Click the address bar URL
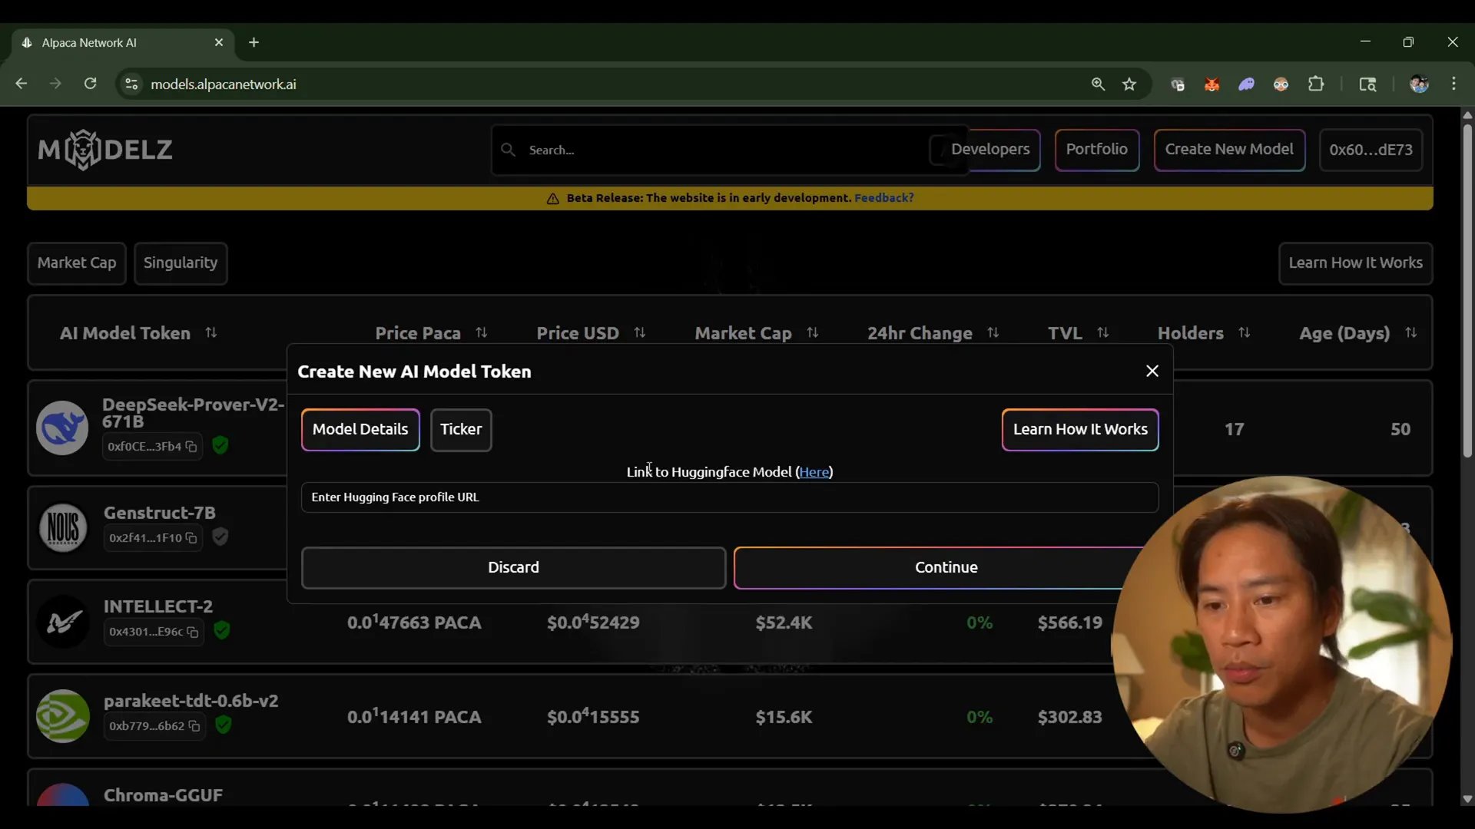The image size is (1475, 829). click(x=224, y=84)
